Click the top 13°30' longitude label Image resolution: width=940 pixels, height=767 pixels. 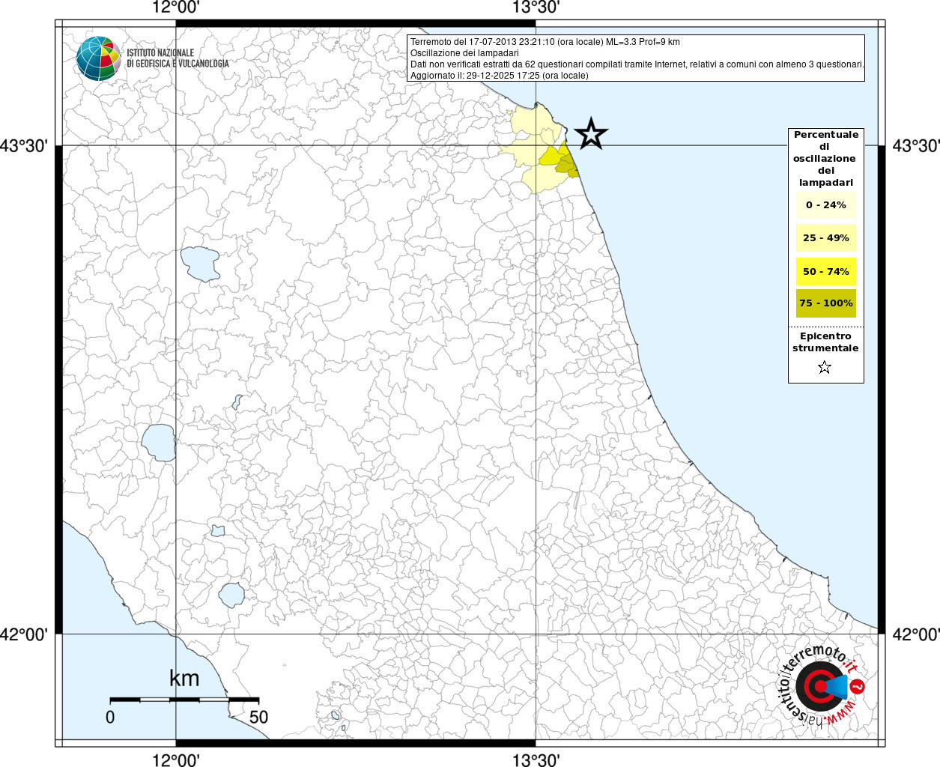click(536, 7)
